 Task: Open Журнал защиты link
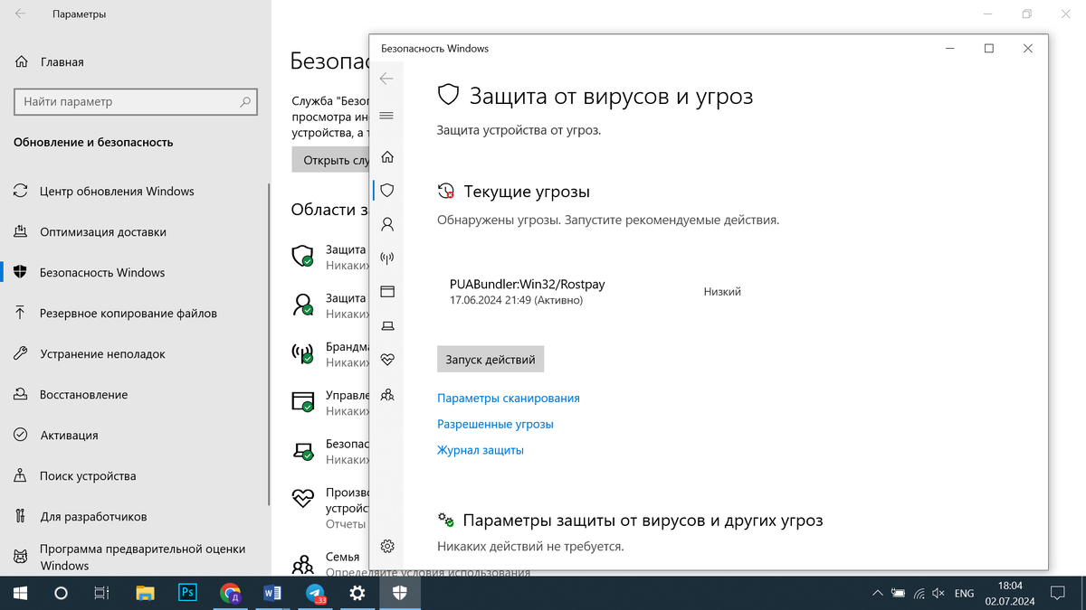[x=481, y=450]
